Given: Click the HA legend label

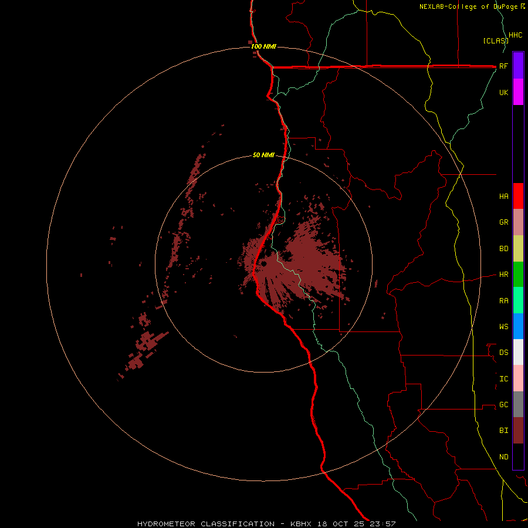Looking at the screenshot, I should coord(503,197).
